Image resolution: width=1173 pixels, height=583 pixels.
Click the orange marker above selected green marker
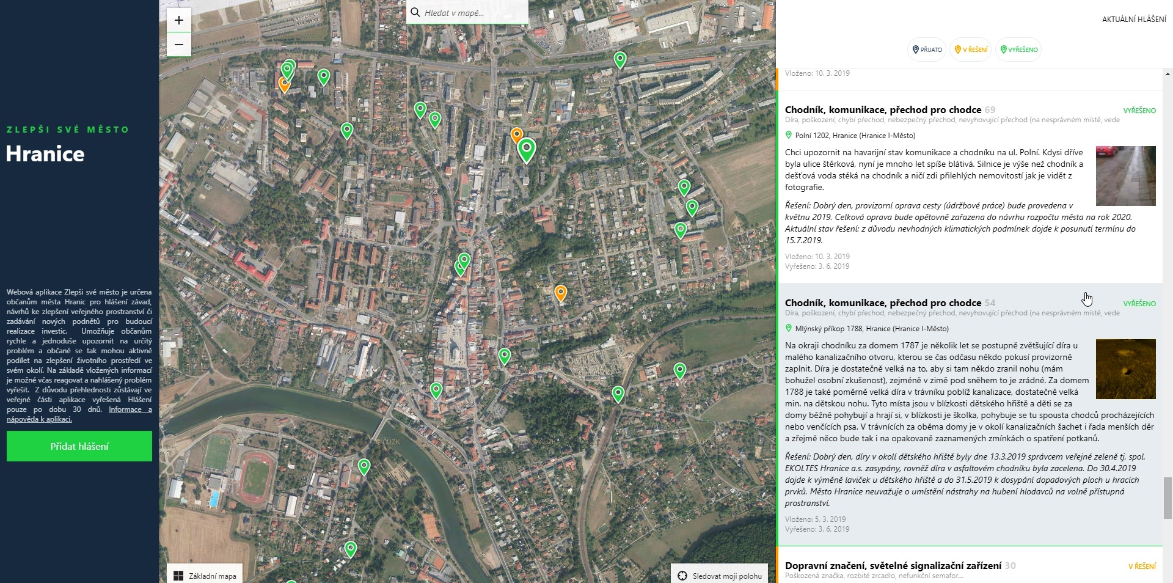click(517, 135)
